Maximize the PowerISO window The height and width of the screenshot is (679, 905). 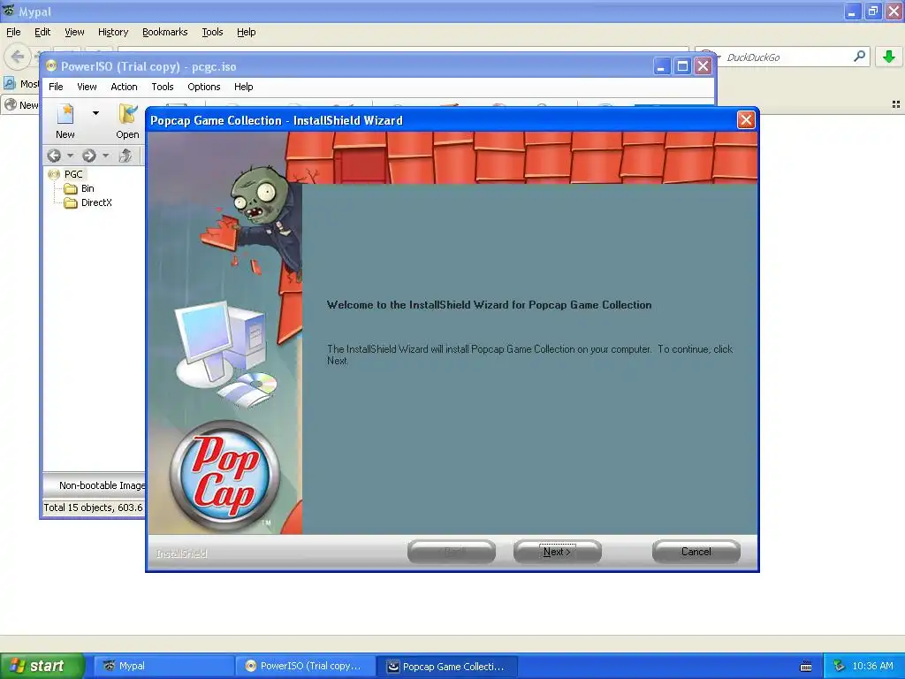coord(682,66)
